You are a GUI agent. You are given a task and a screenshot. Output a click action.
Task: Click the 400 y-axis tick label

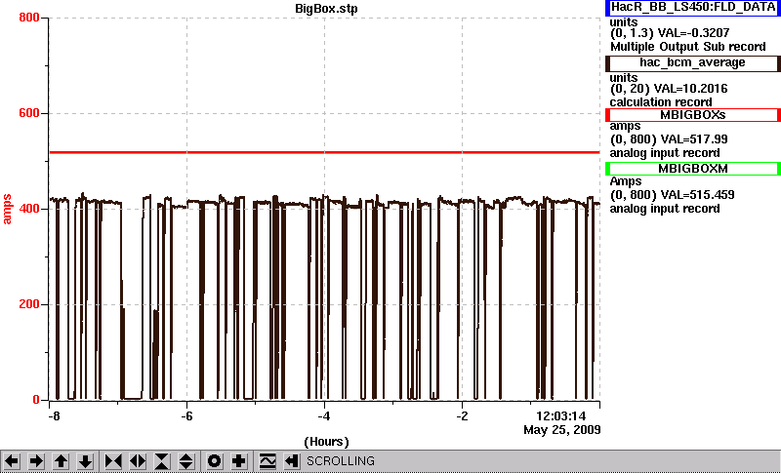(29, 209)
